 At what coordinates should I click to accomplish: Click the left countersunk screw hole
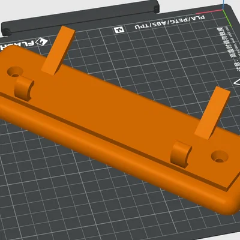(x=15, y=71)
